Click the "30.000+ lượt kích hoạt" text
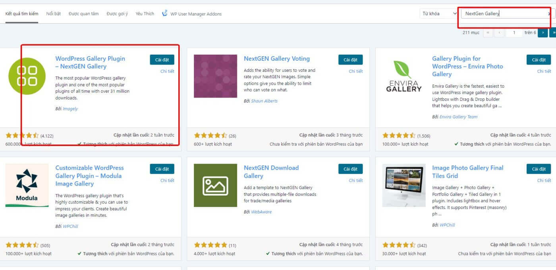Screen dimensions: 556x270 404,253
